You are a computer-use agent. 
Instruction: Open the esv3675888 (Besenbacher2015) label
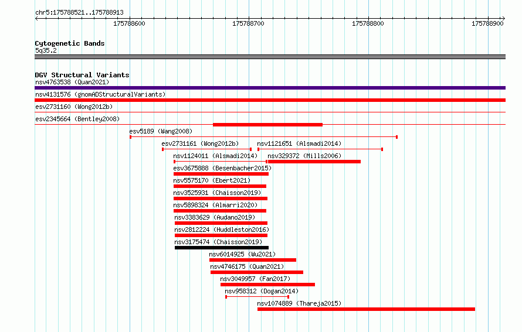point(222,168)
